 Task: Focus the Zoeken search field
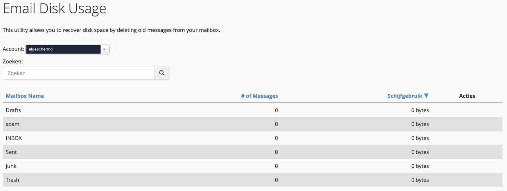[x=79, y=73]
